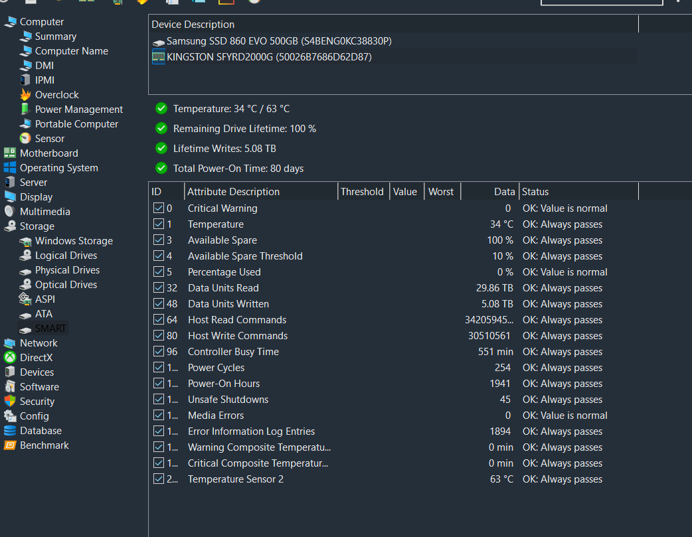Viewport: 692px width, 537px height.
Task: Sort by the Status column header
Action: [x=578, y=192]
